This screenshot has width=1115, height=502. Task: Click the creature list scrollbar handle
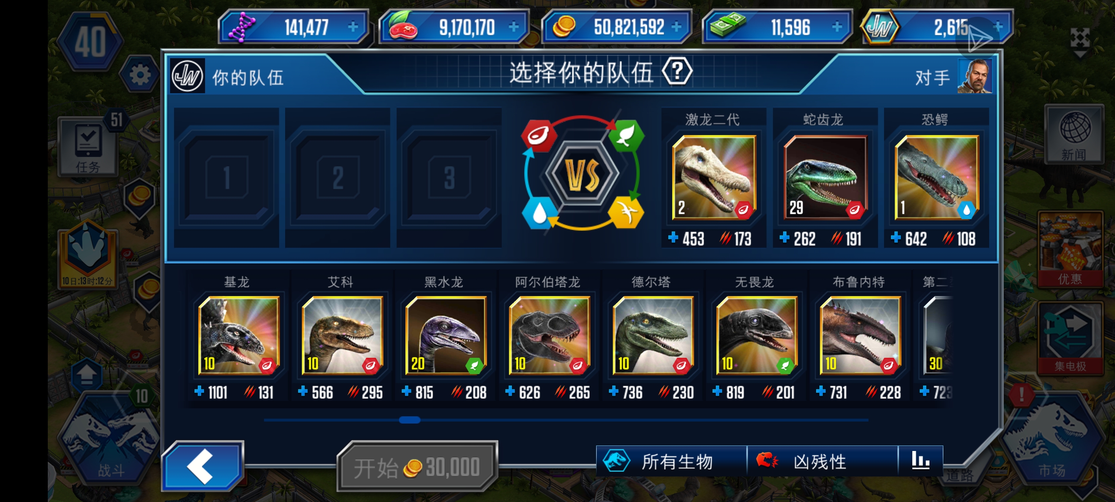click(409, 420)
